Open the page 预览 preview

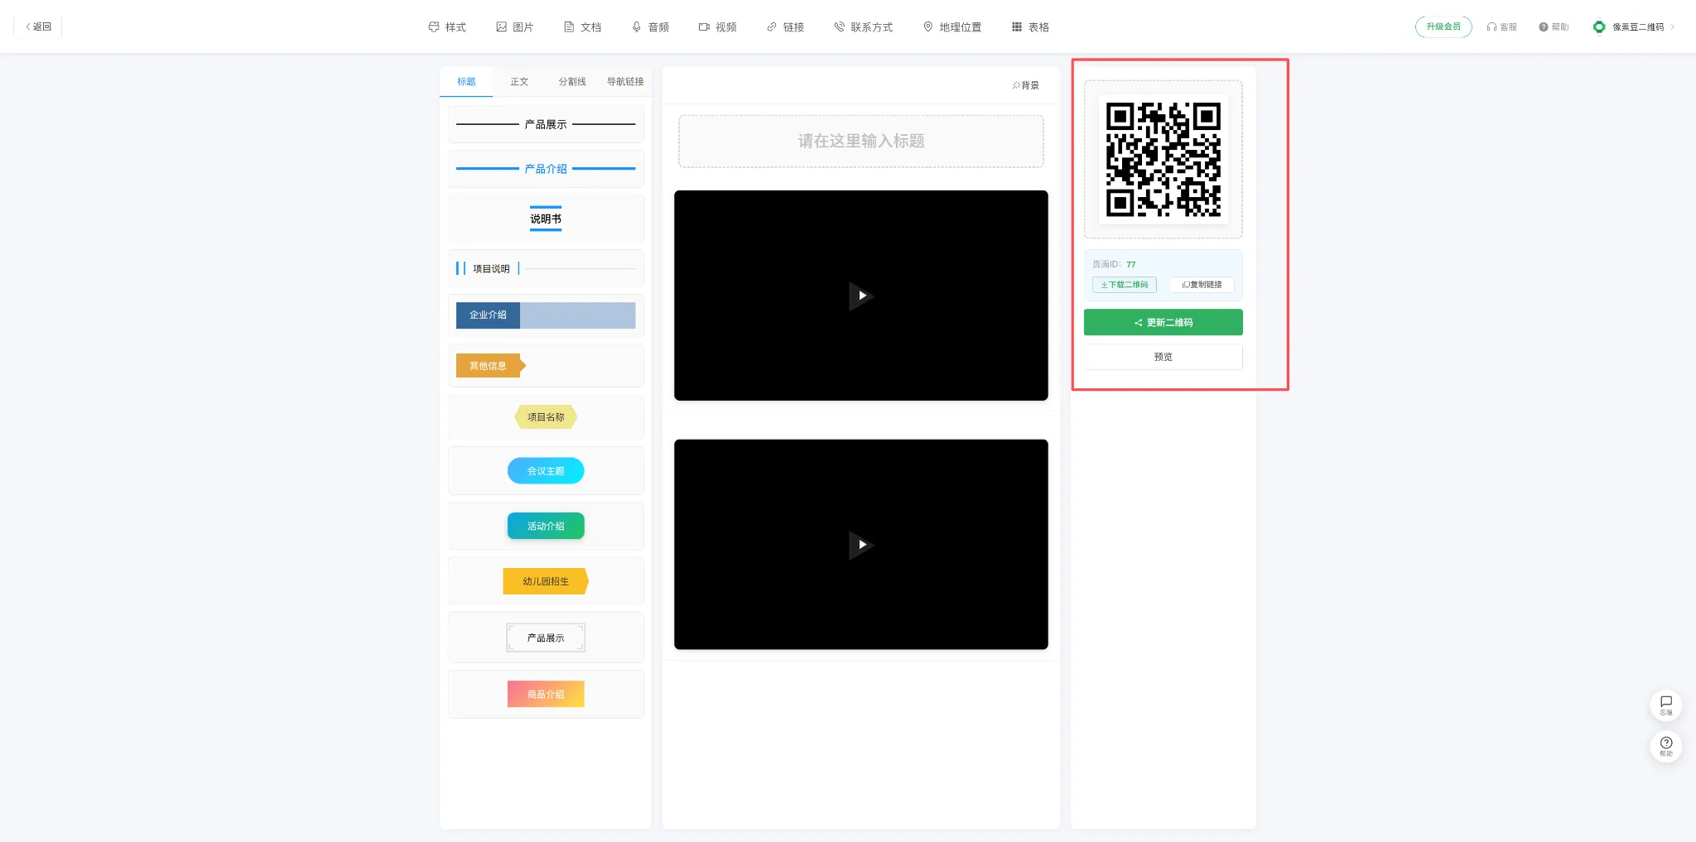coord(1164,357)
